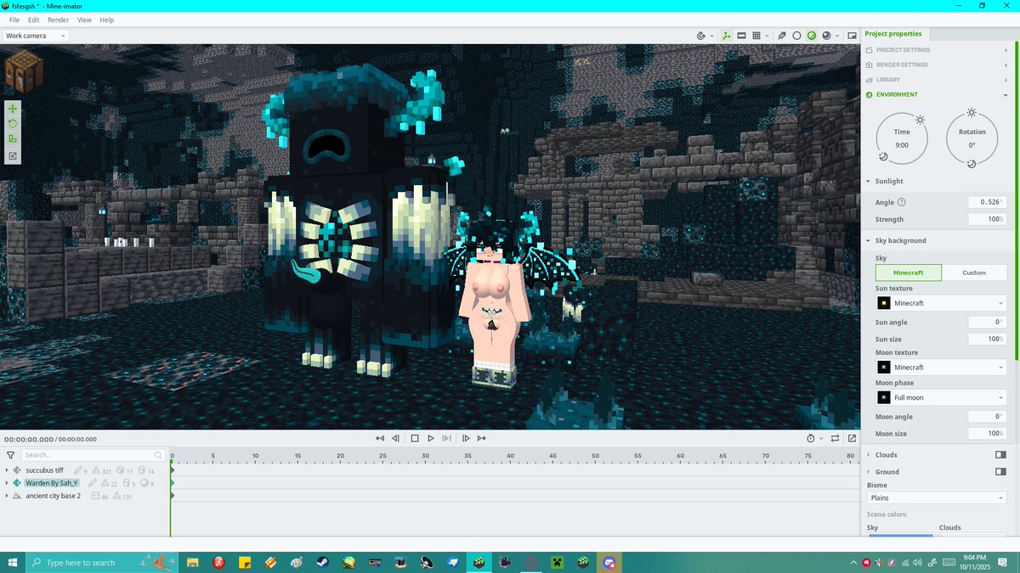Open the Biome Plains dropdown

tap(937, 497)
